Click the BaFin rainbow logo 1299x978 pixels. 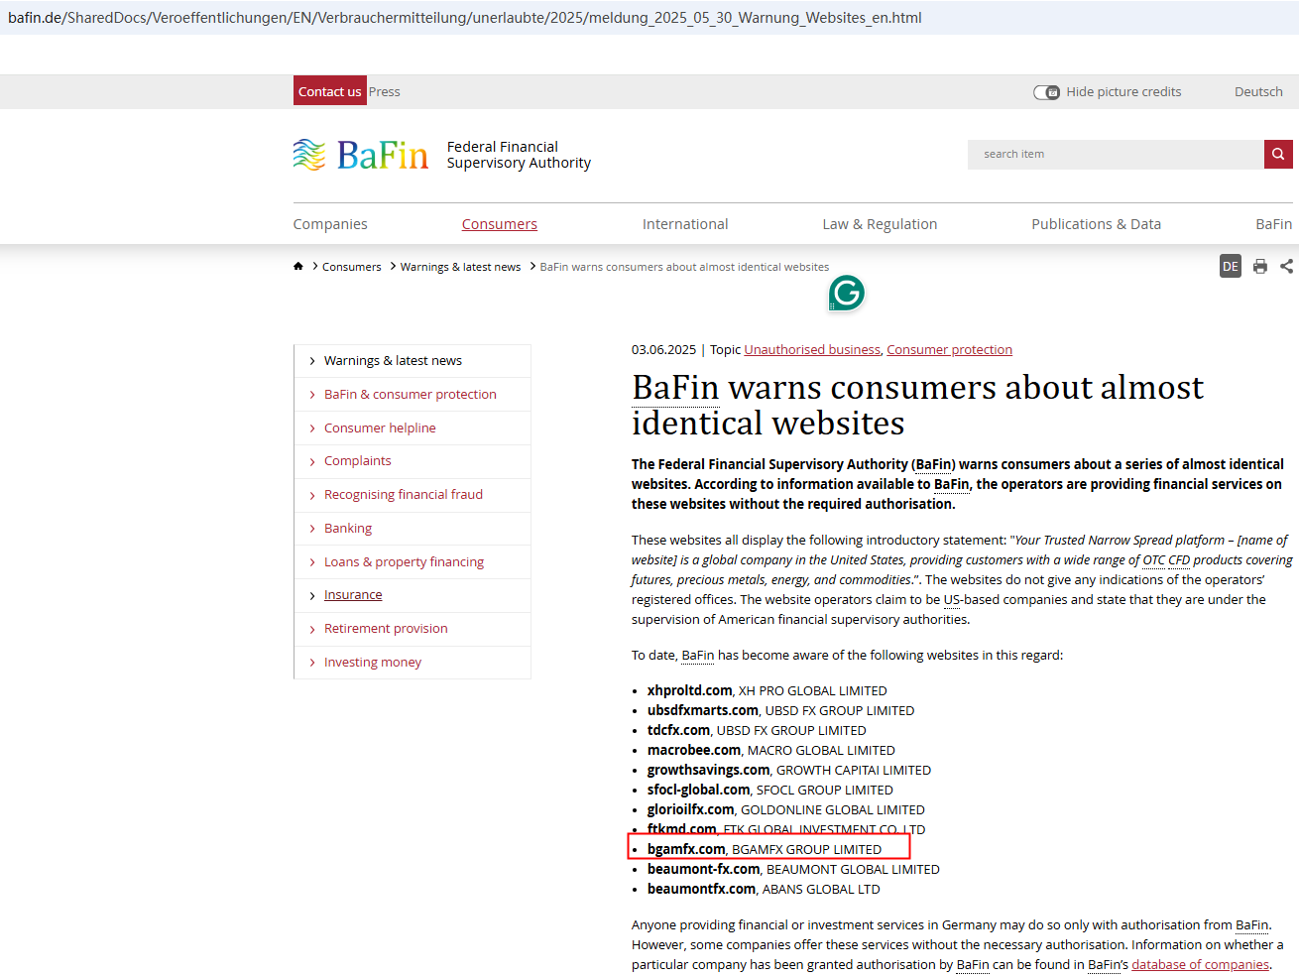pyautogui.click(x=361, y=155)
